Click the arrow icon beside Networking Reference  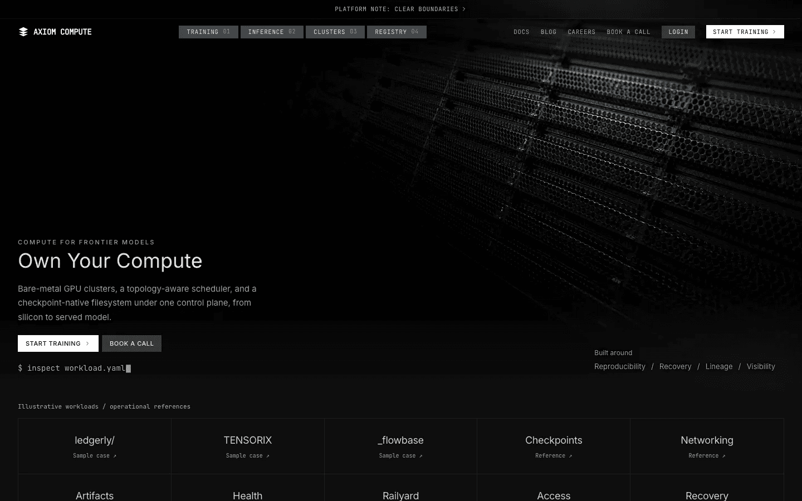point(723,456)
